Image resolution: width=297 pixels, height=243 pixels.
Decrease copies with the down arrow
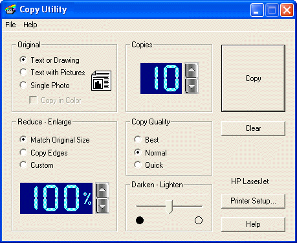(x=192, y=86)
